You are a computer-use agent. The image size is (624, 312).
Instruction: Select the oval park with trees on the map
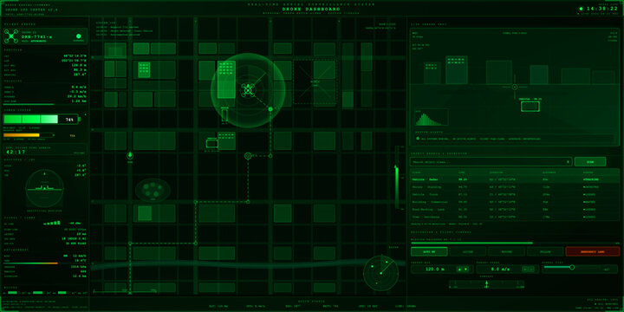153,190
